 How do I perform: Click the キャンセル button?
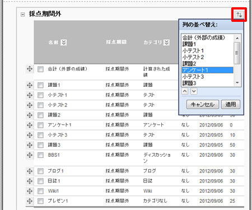pyautogui.click(x=203, y=105)
